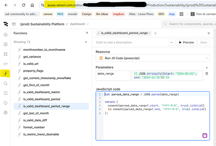Close the Functions panel
The height and width of the screenshot is (146, 216).
pyautogui.click(x=87, y=33)
